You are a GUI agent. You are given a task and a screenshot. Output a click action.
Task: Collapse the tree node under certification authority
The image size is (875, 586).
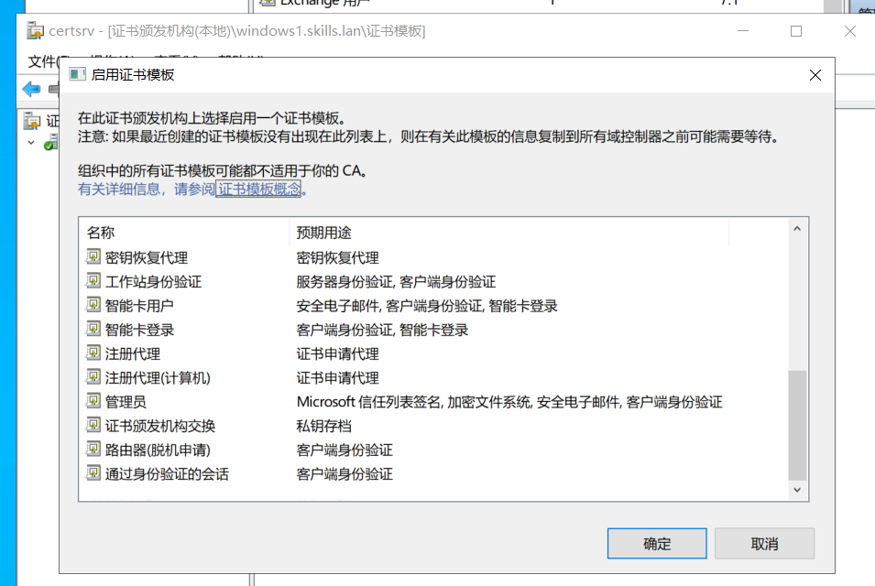coord(31,143)
